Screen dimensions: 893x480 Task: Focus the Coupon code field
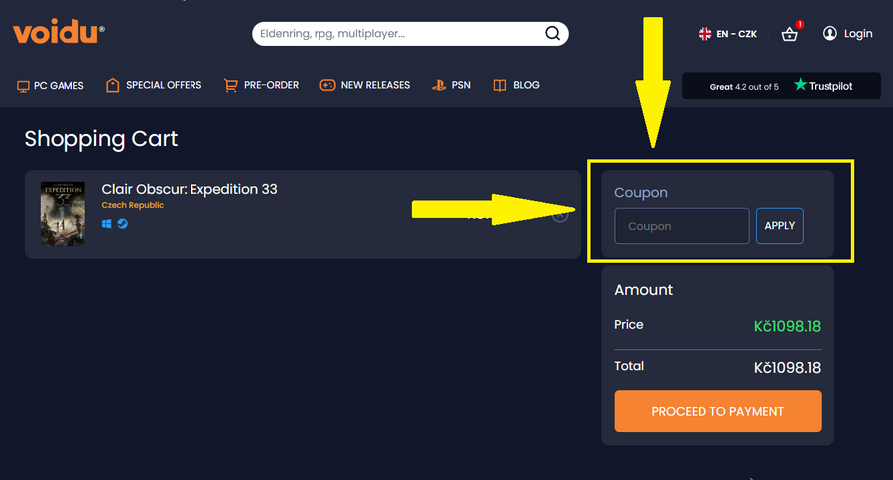pos(682,226)
